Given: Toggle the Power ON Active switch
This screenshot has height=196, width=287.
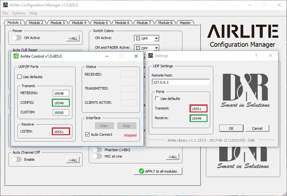Looking at the screenshot, I should pyautogui.click(x=16, y=38).
